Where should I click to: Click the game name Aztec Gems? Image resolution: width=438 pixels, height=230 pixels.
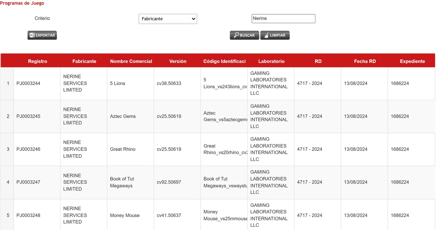tap(123, 116)
